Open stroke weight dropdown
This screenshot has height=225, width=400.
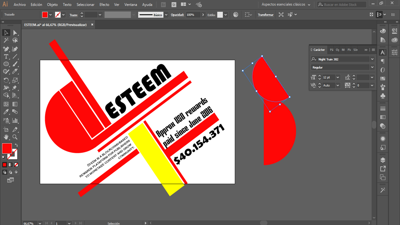pos(100,15)
